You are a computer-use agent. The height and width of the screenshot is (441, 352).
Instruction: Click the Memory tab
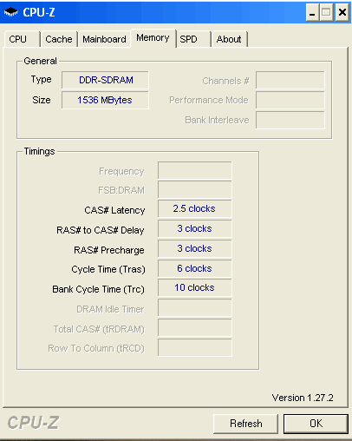tap(153, 38)
